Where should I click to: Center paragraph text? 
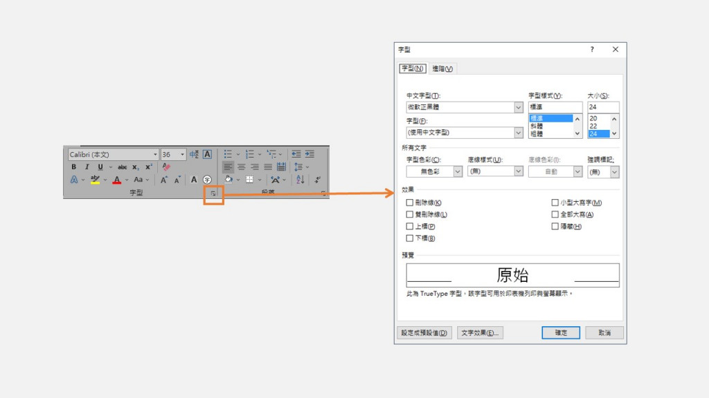coord(242,167)
